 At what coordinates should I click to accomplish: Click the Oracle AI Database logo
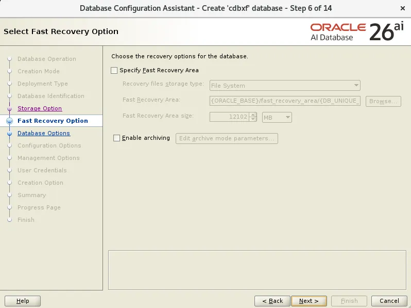[357, 32]
